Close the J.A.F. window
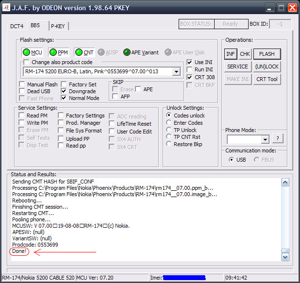Image resolution: width=300 pixels, height=283 pixels. pyautogui.click(x=293, y=8)
